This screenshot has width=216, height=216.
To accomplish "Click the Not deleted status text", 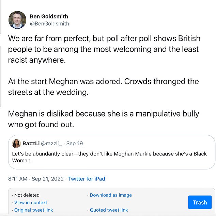I will 27,195.
